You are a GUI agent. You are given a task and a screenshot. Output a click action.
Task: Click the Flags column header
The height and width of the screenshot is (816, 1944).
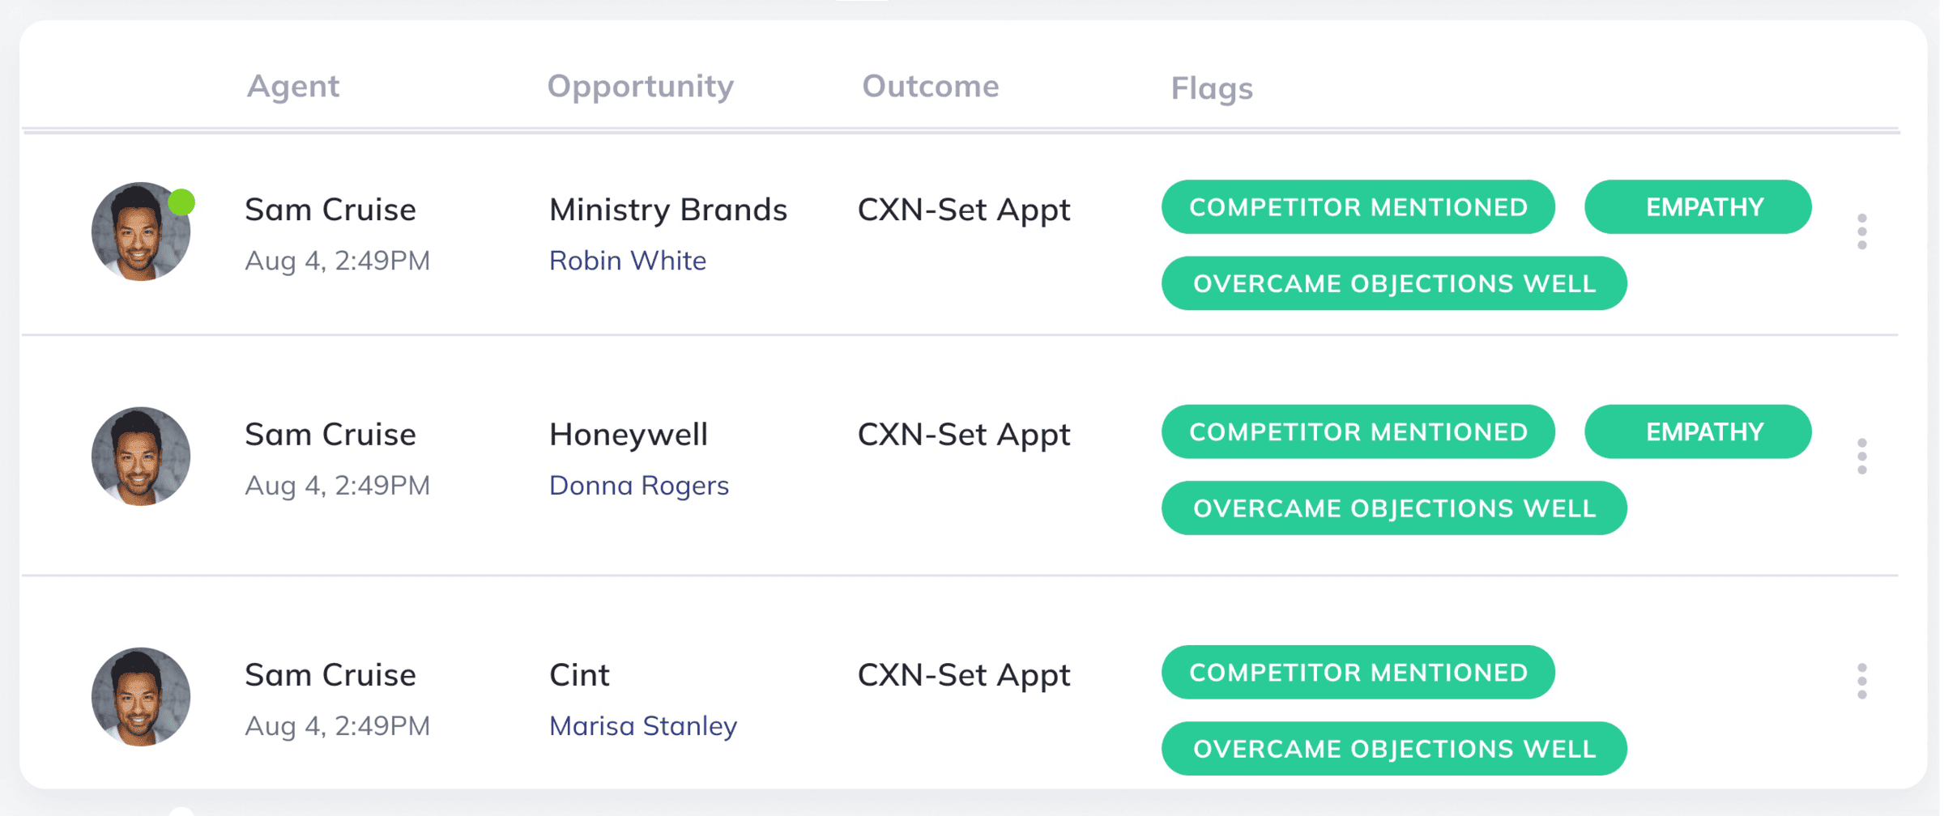pos(1211,88)
